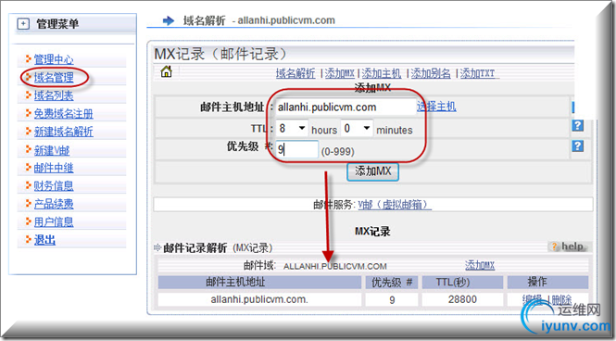Open 新建域名解析 in the sidebar menu
This screenshot has height=341, width=616.
coord(63,132)
